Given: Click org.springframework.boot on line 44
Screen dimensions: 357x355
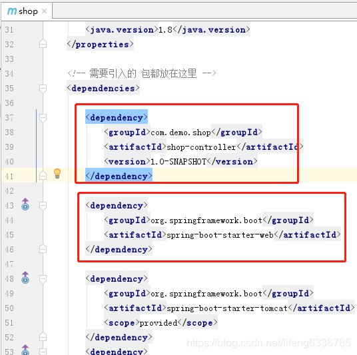Looking at the screenshot, I should tap(206, 220).
